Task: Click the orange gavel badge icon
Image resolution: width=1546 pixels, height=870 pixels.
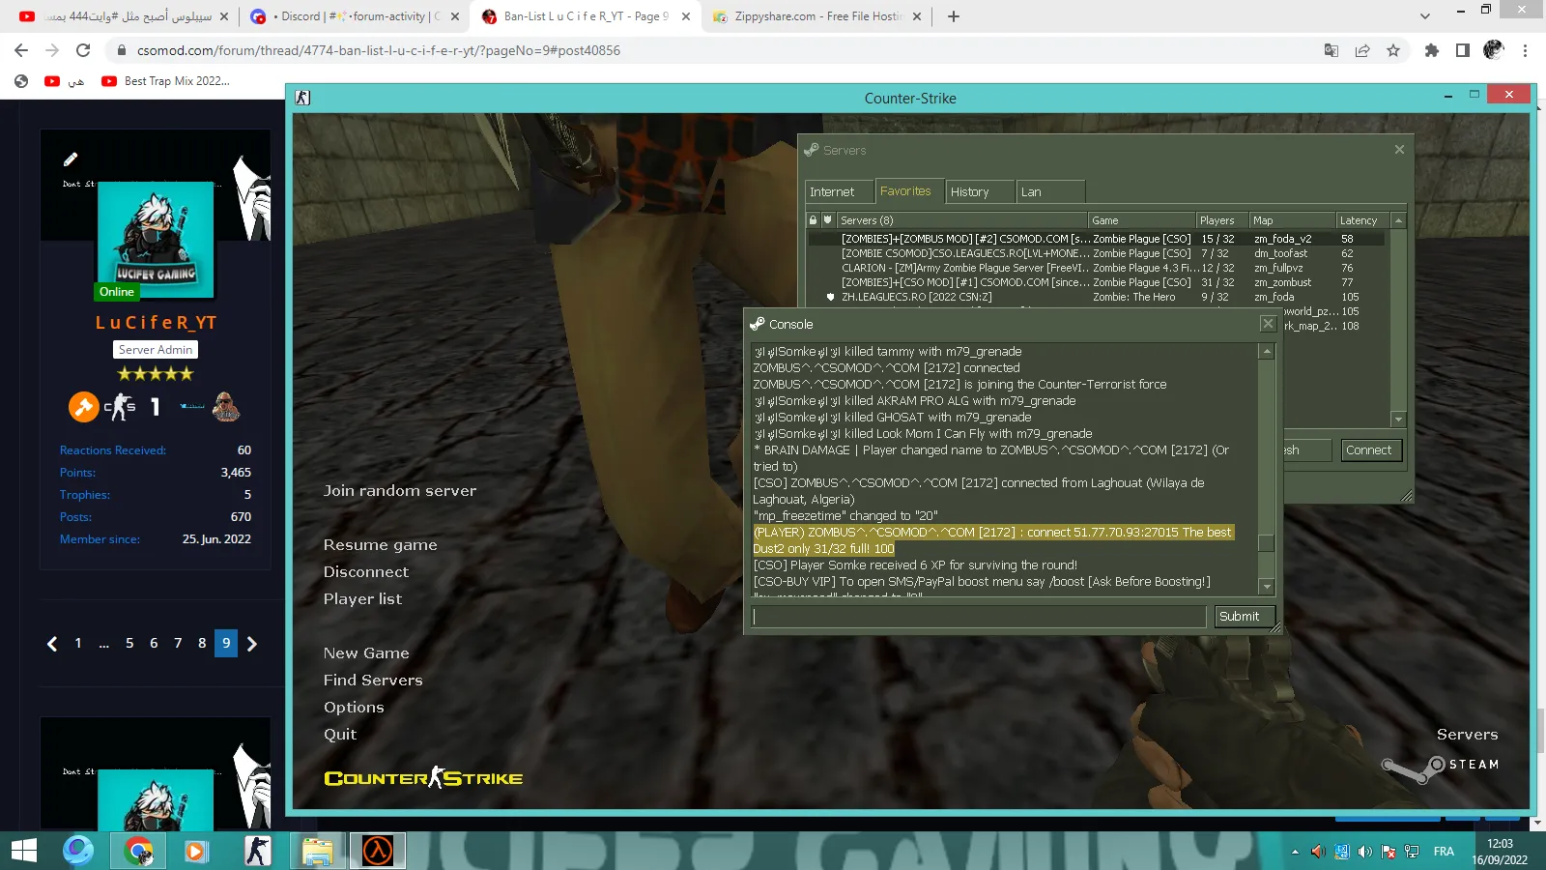Action: [83, 407]
